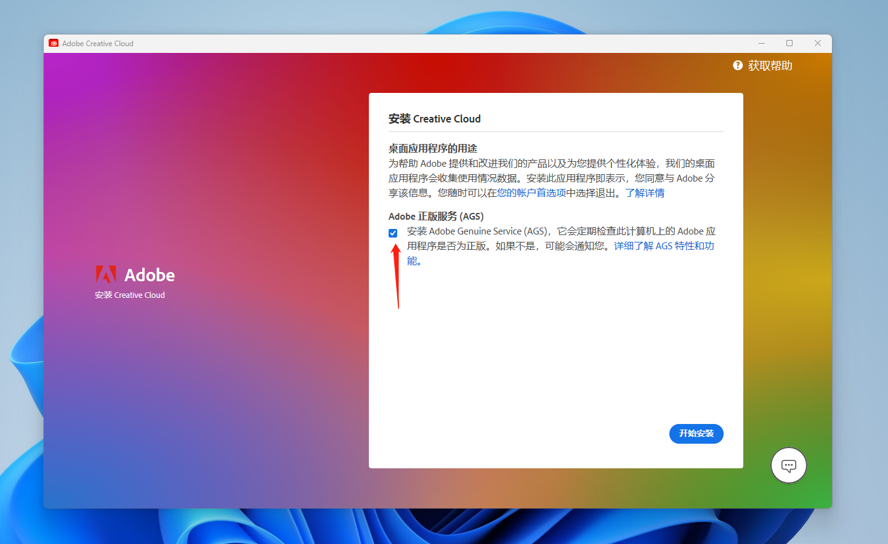This screenshot has height=544, width=888.
Task: Click the 开始安装 button
Action: coord(696,434)
